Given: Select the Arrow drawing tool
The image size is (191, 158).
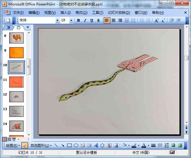Looking at the screenshot, I should 63,145.
